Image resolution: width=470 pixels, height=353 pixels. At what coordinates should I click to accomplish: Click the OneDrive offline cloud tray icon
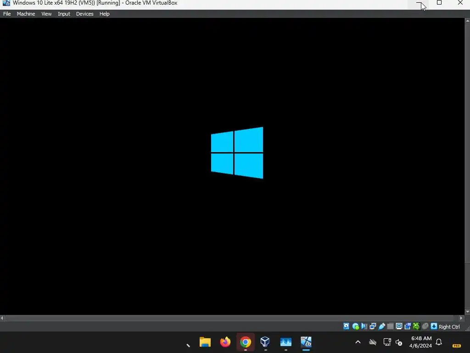(373, 342)
